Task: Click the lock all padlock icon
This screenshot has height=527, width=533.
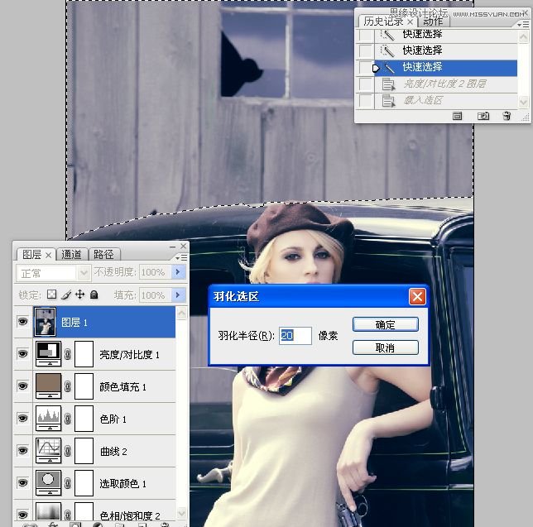Action: pyautogui.click(x=94, y=295)
